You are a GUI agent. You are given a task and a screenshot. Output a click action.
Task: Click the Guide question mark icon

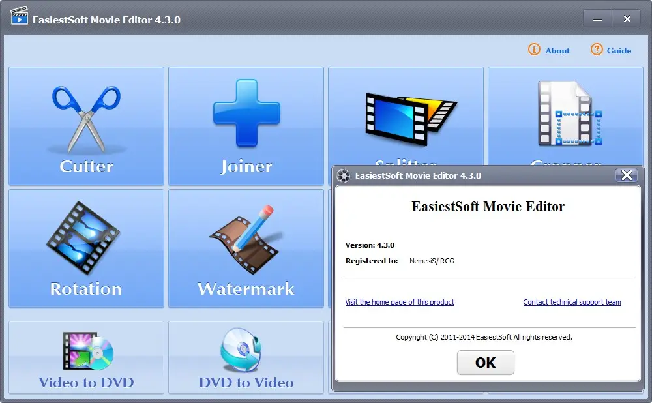point(597,50)
